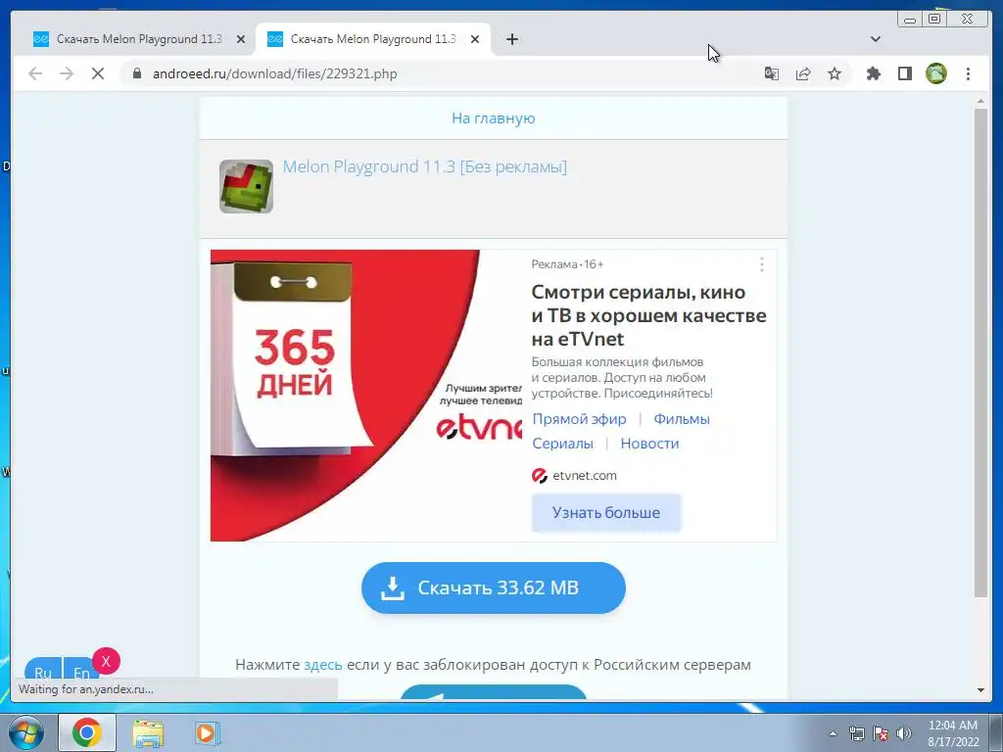
Task: Click the browser forward arrow
Action: coord(67,73)
